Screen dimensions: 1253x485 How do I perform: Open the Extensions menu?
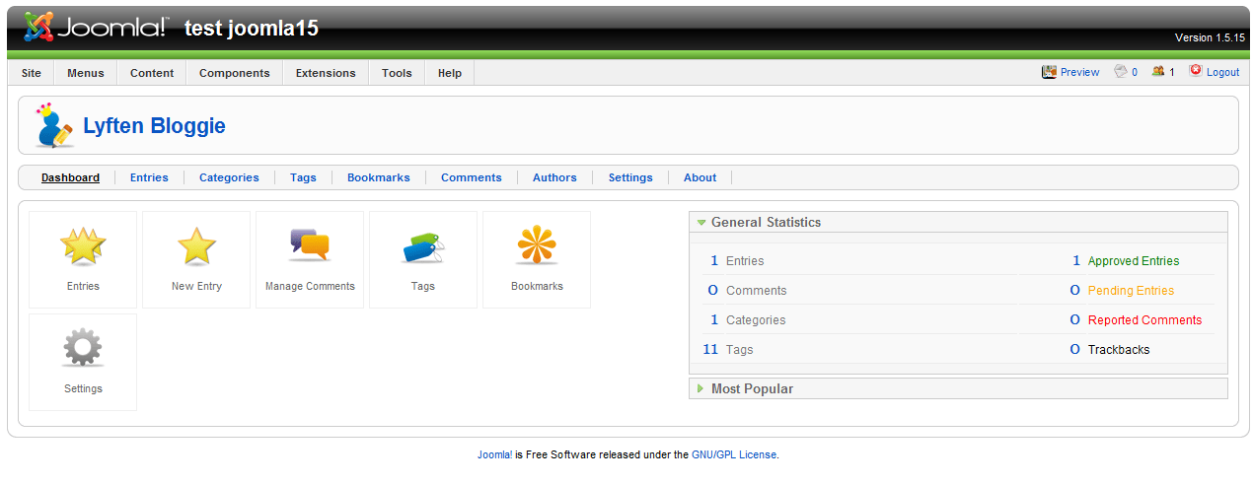tap(326, 73)
